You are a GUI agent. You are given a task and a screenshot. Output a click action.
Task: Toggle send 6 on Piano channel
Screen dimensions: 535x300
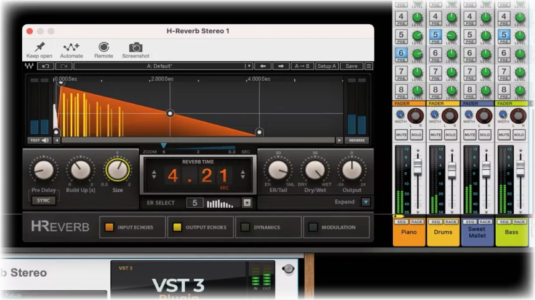(401, 53)
